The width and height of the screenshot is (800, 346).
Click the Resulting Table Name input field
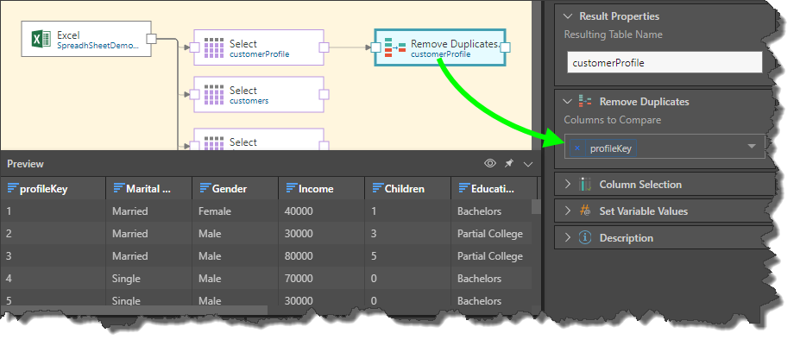point(665,63)
